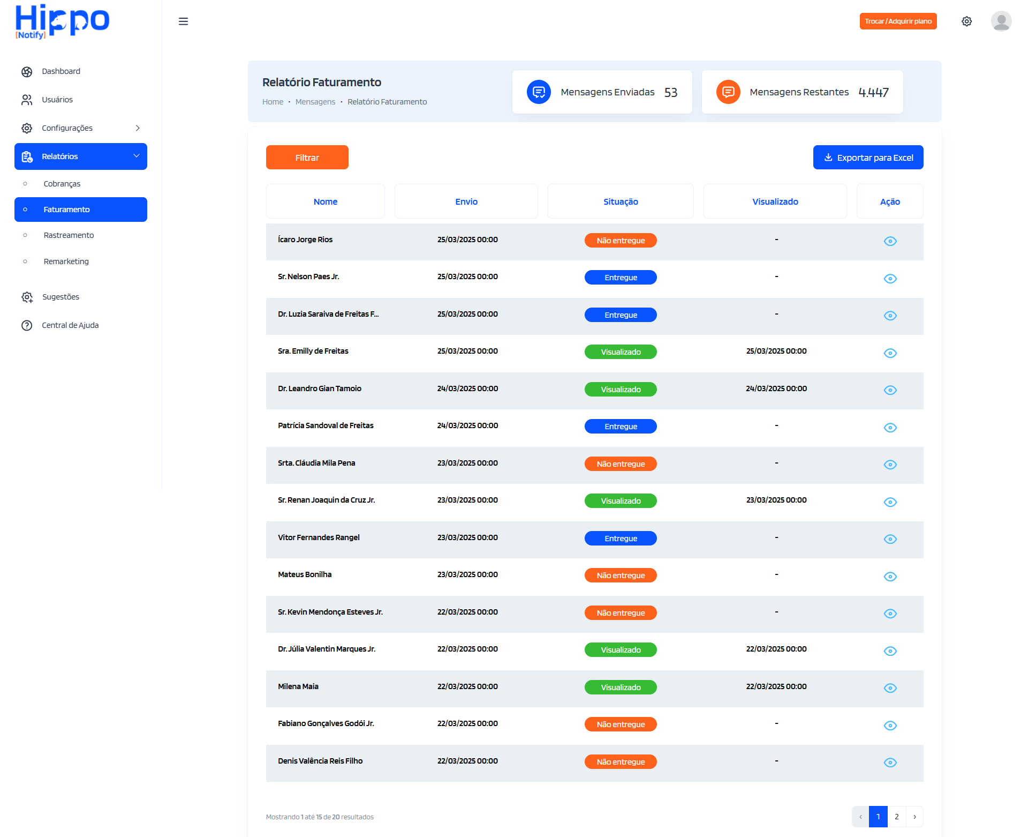Click the Mensagens Enviadas message icon
This screenshot has height=837, width=1036.
539,92
